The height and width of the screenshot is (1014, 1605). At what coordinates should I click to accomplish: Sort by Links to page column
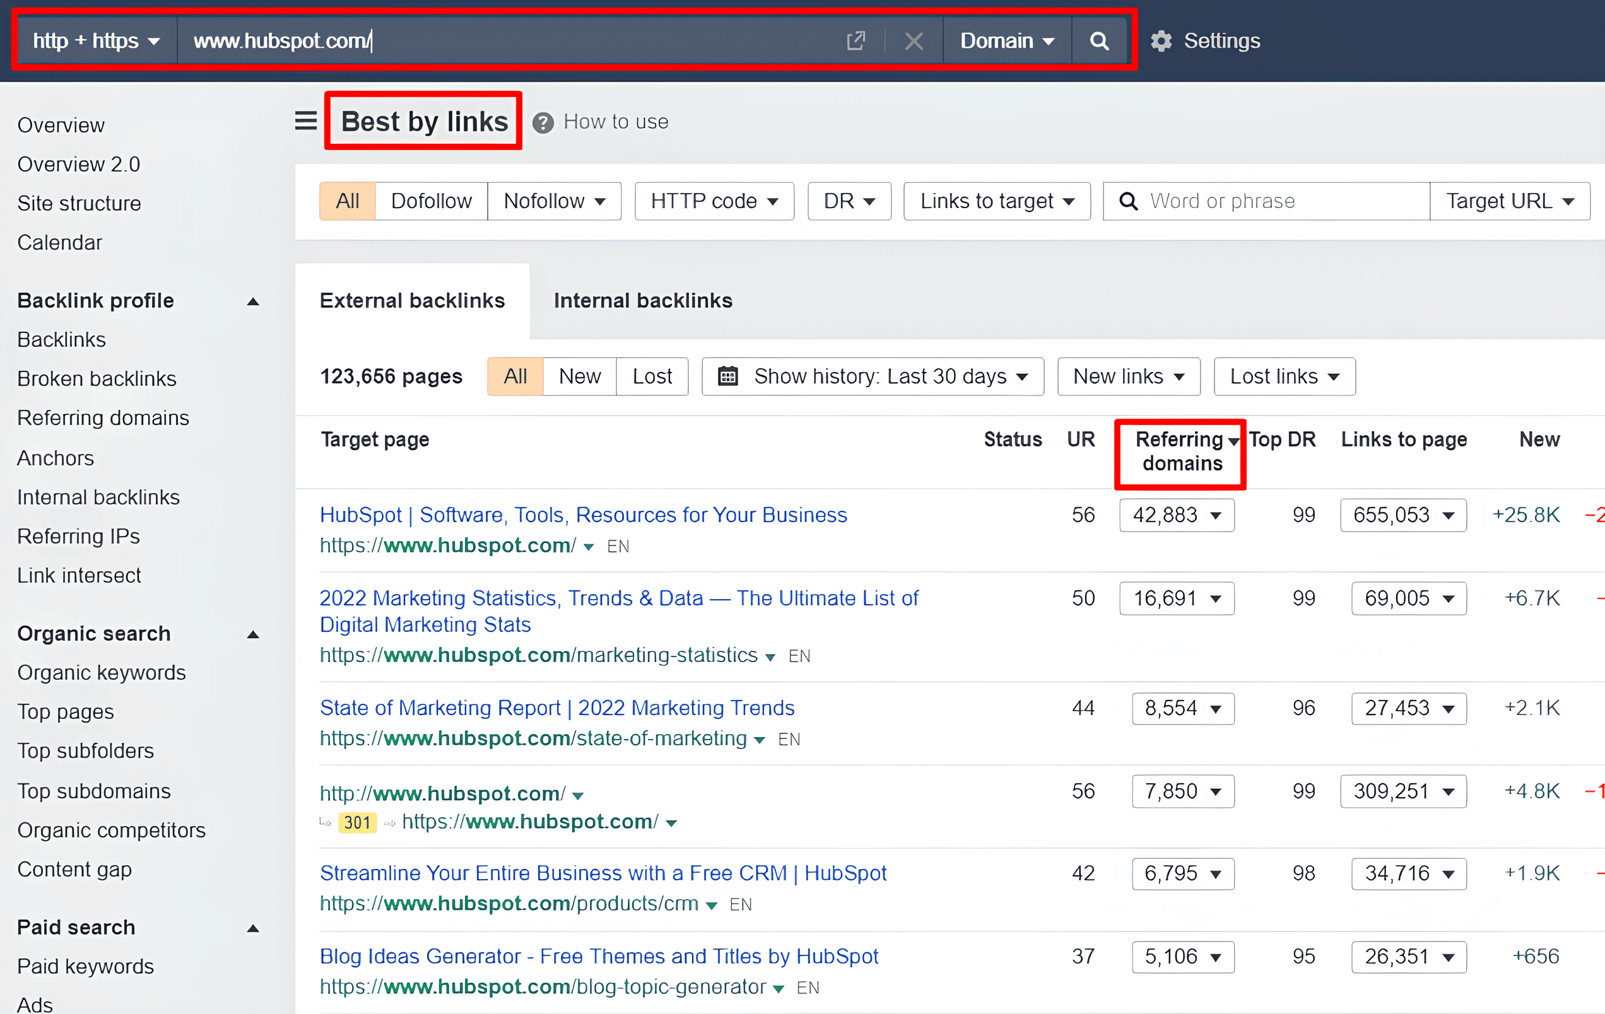[x=1404, y=440]
